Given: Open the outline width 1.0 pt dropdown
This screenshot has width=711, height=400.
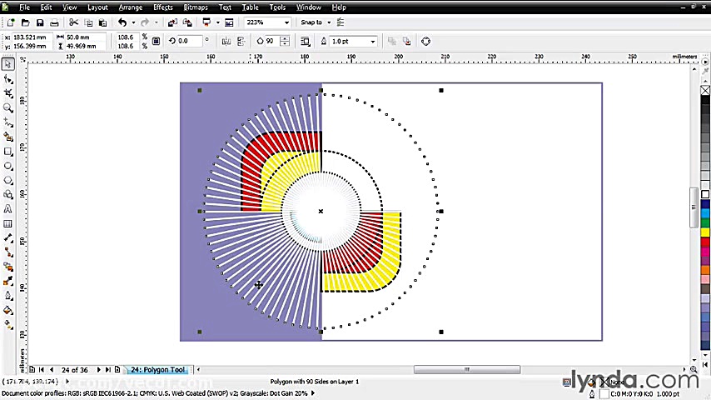Looking at the screenshot, I should 372,42.
